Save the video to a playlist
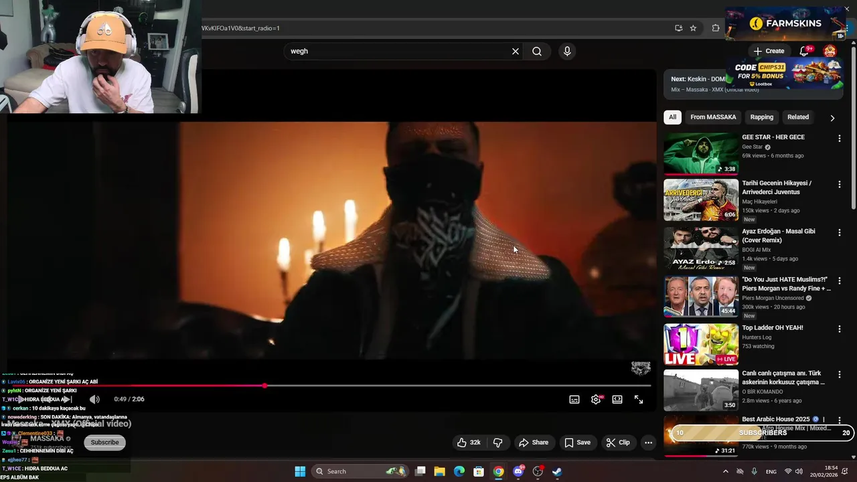The width and height of the screenshot is (857, 482). point(577,443)
